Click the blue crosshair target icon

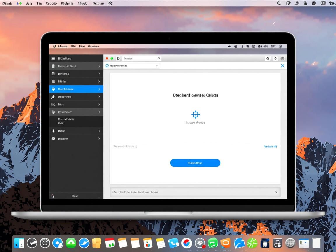click(x=195, y=114)
